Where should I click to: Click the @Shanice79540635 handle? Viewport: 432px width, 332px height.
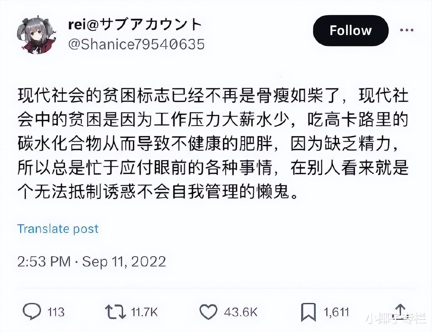(136, 44)
